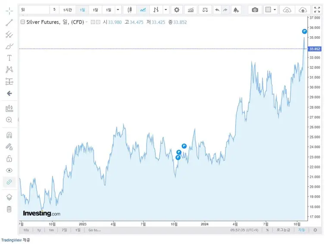Open the chart layout dropdown arrow
Image resolution: width=331 pixels, height=244 pixels.
click(x=275, y=9)
